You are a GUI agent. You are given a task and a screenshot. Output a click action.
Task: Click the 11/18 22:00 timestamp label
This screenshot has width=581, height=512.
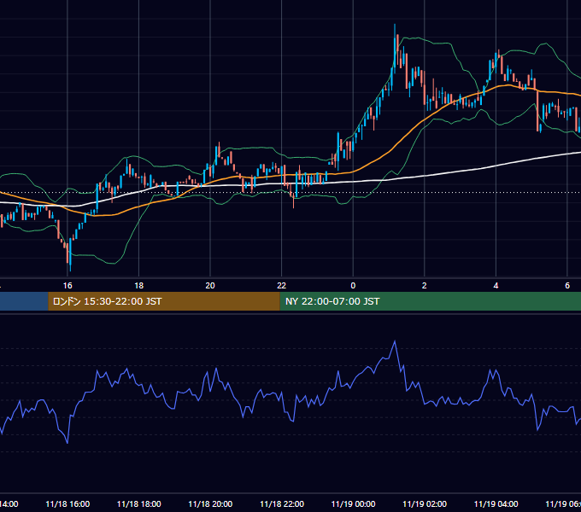click(x=282, y=504)
